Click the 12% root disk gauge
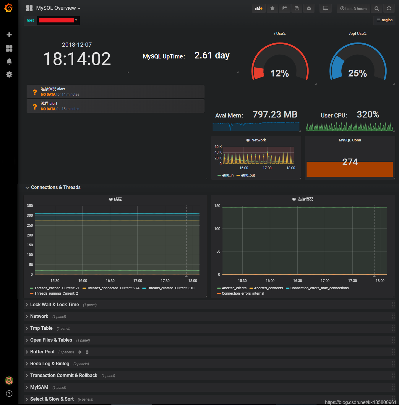Viewport: 399px width, 408px height. point(280,62)
